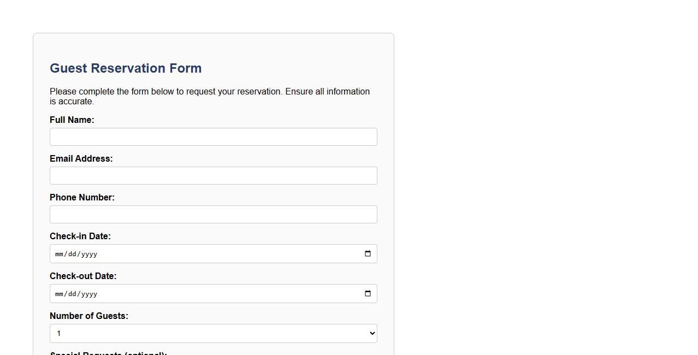Screen dimensions: 698x355
Task: Click the Phone Number label
Action: pos(82,197)
